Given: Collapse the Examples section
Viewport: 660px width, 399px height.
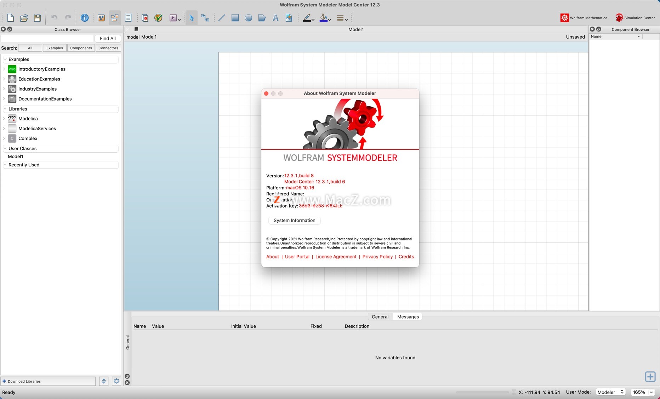Looking at the screenshot, I should click(x=5, y=59).
